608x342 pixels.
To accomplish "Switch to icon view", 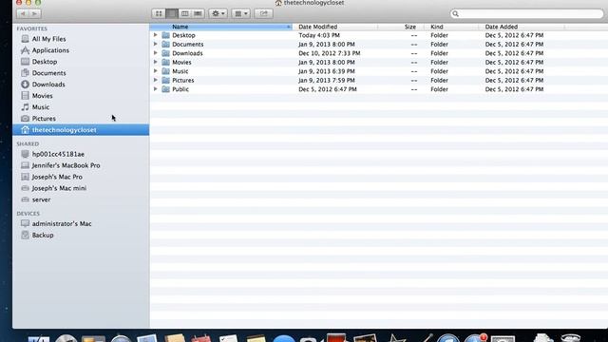I will pyautogui.click(x=159, y=13).
